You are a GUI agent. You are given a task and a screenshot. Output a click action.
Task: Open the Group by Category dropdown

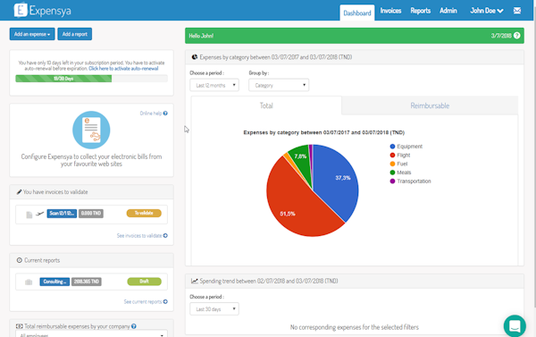[x=279, y=85]
